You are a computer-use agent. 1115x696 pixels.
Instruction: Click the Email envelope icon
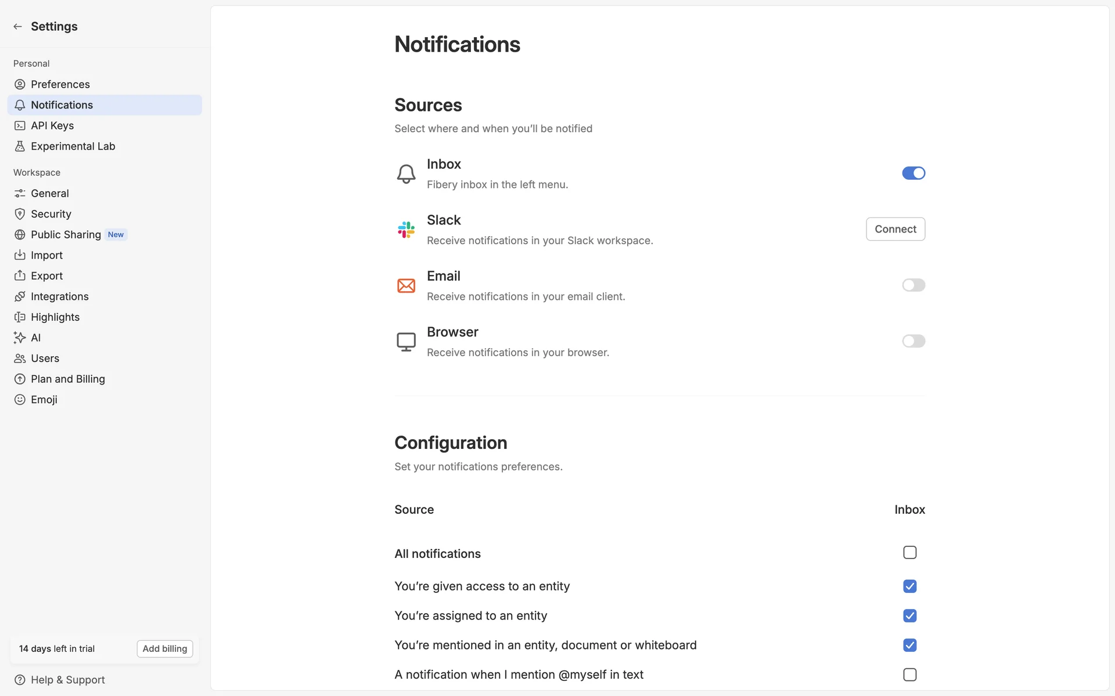[x=406, y=285]
